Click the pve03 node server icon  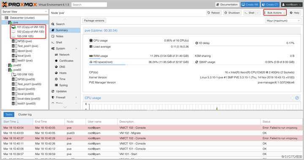pyautogui.click(x=10, y=70)
